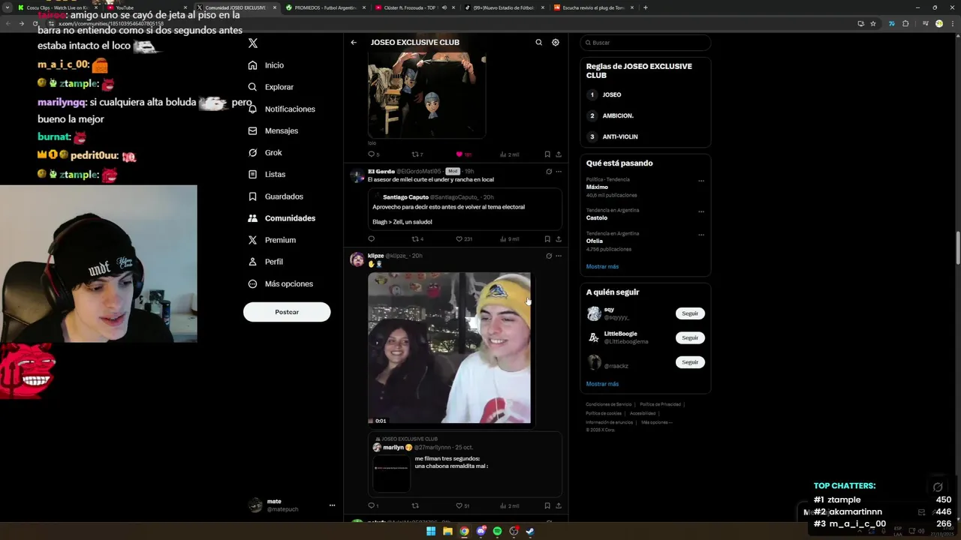
Task: Switch to PROMIEDOS browser tab
Action: click(326, 7)
